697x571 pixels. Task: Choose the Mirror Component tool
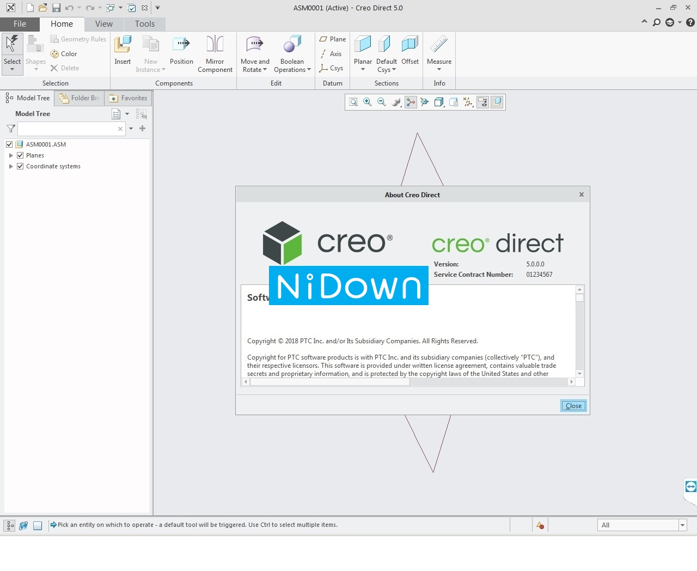215,54
